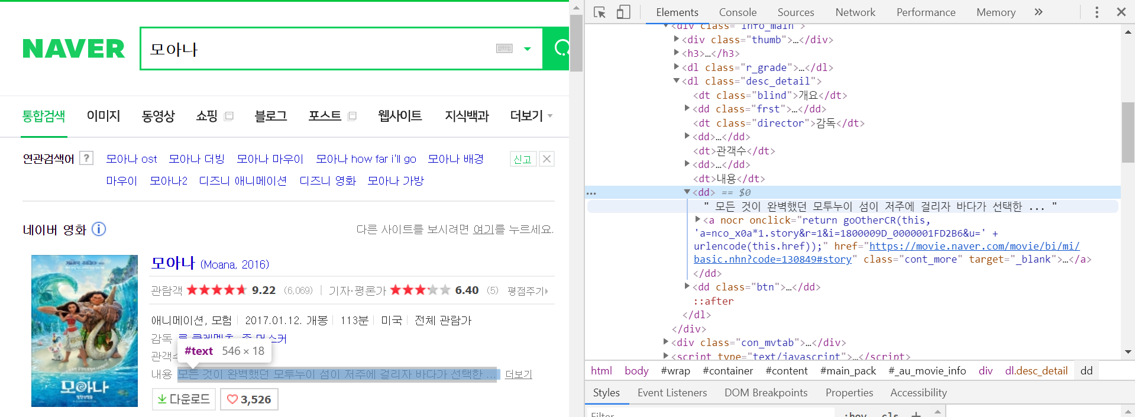This screenshot has height=417, width=1135.
Task: Click the Naver search magnifier button
Action: (557, 49)
